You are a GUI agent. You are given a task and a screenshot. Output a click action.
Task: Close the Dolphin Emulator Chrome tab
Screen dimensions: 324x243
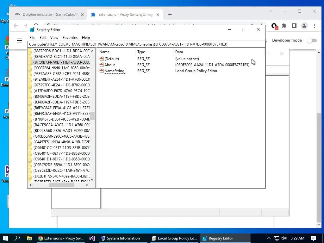(82, 15)
